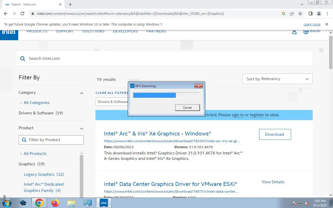This screenshot has width=333, height=208.
Task: Open the user account icon in Intel header
Action: click(294, 32)
